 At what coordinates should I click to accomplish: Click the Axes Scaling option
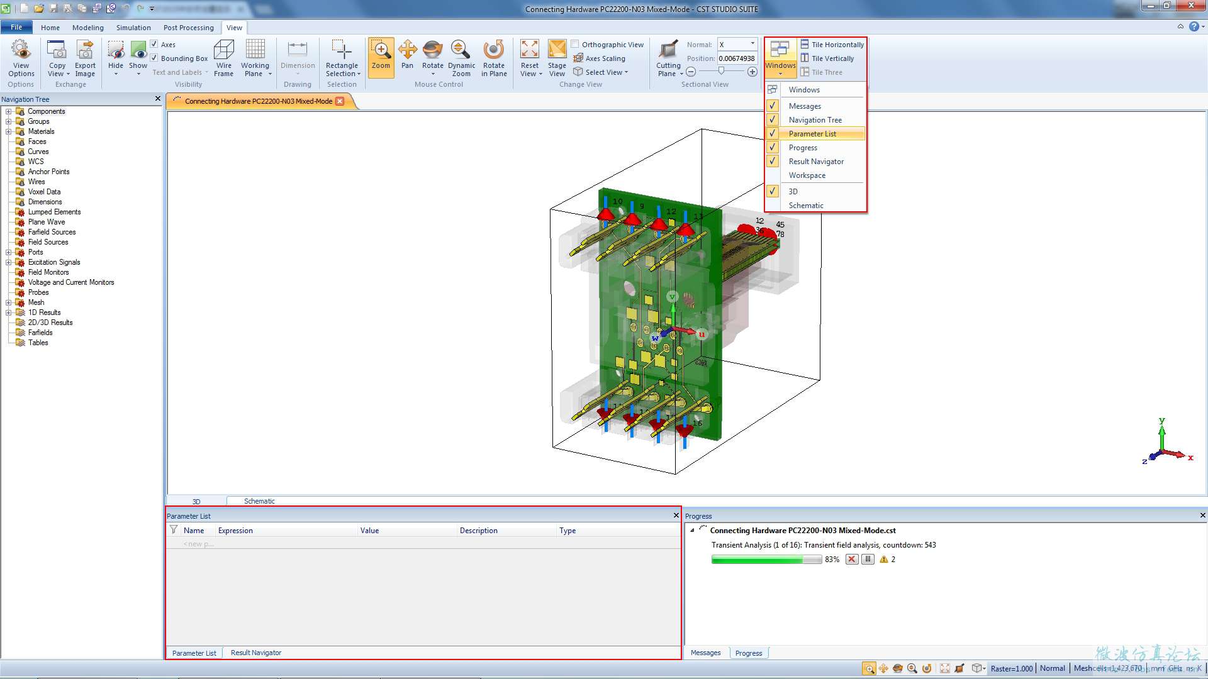click(600, 58)
